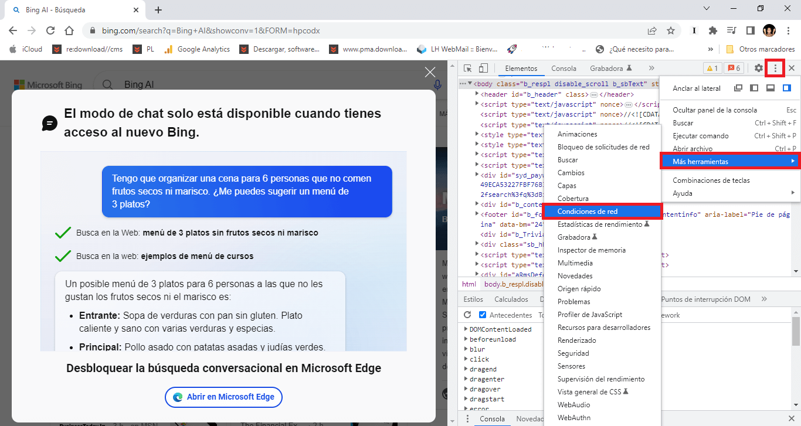Screen dimensions: 801x426
Task: Open the console drawer three-dot menu
Action: click(x=467, y=419)
